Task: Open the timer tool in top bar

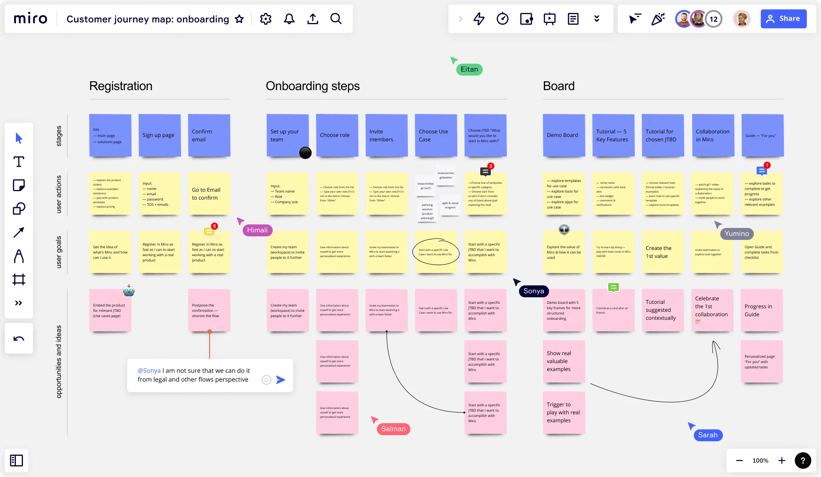Action: pyautogui.click(x=502, y=19)
